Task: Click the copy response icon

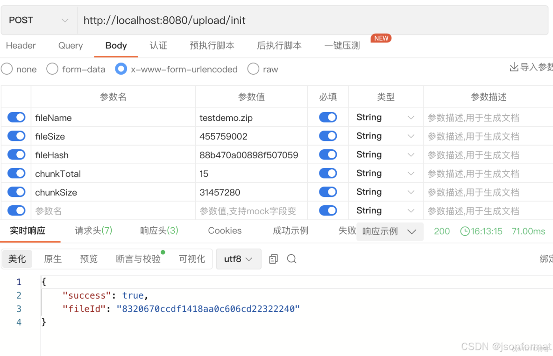Action: click(x=273, y=258)
